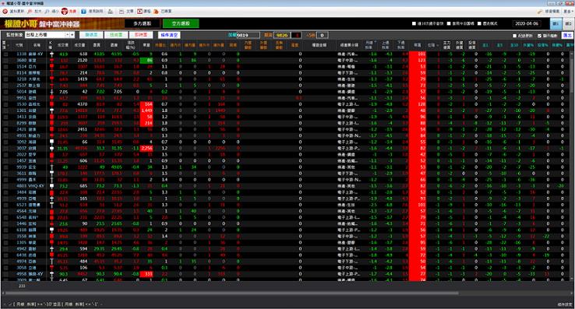Click the red round mascot face icon
This screenshot has width=575, height=309.
65,12
